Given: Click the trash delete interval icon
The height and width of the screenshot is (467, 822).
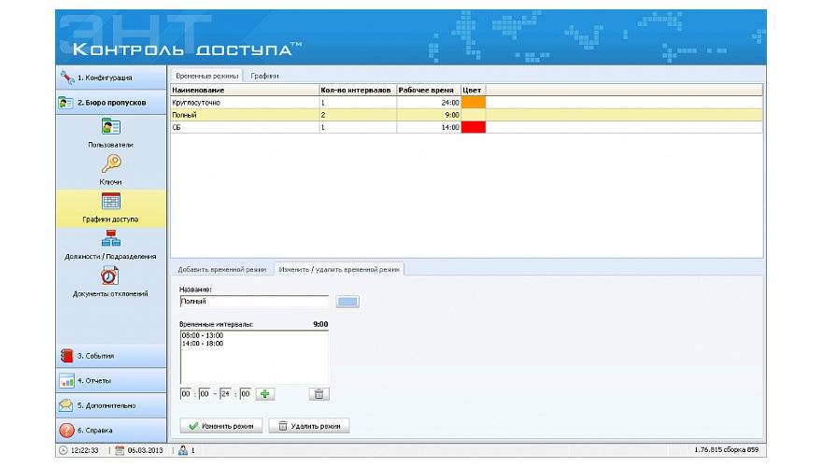Looking at the screenshot, I should coord(319,394).
